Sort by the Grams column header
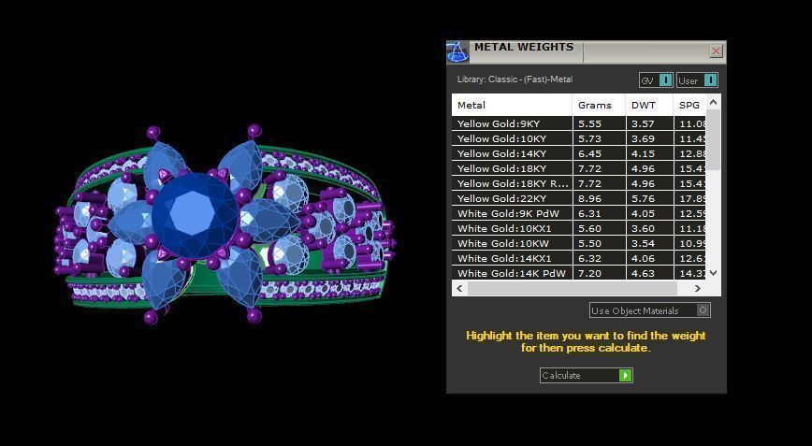Viewport: 812px width, 446px height. 599,105
